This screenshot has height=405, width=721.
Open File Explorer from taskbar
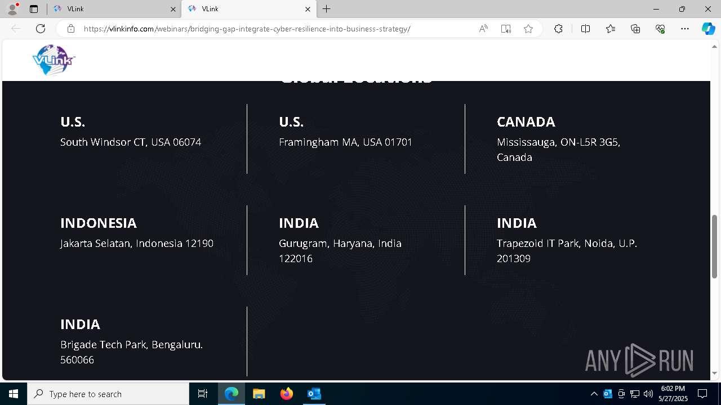pos(259,394)
